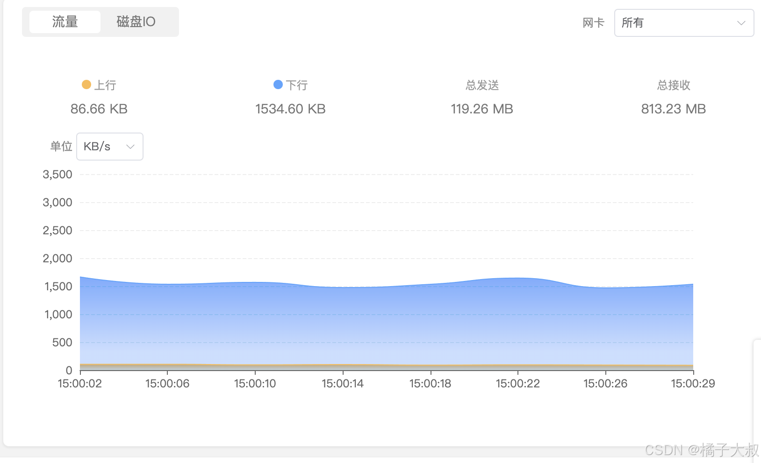Click the 单位 dropdown chevron arrow

130,146
